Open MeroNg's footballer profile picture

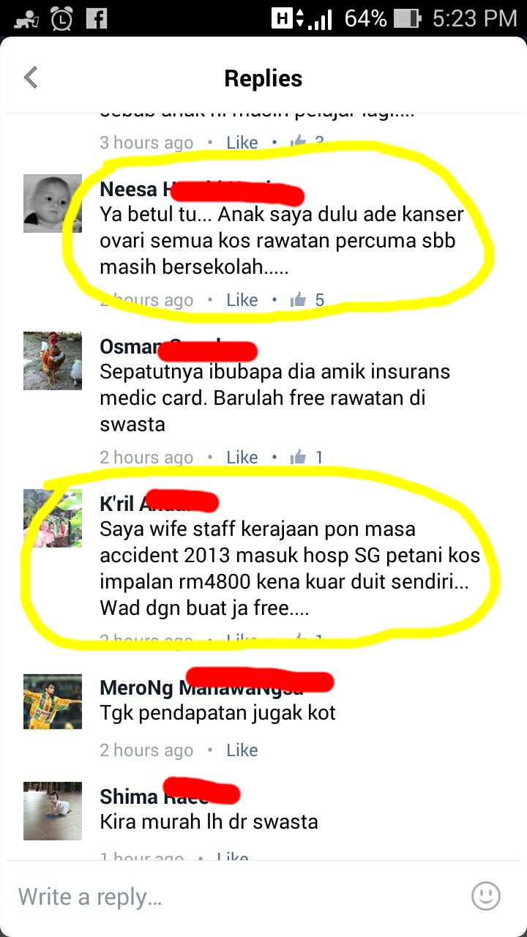53,701
